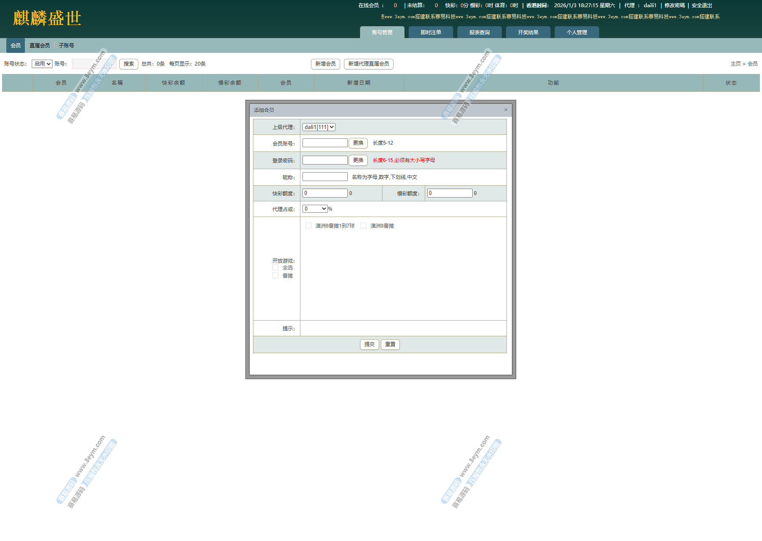Screen dimensions: 762x541
Task: Click 更换 next to 会员账号
Action: 358,143
